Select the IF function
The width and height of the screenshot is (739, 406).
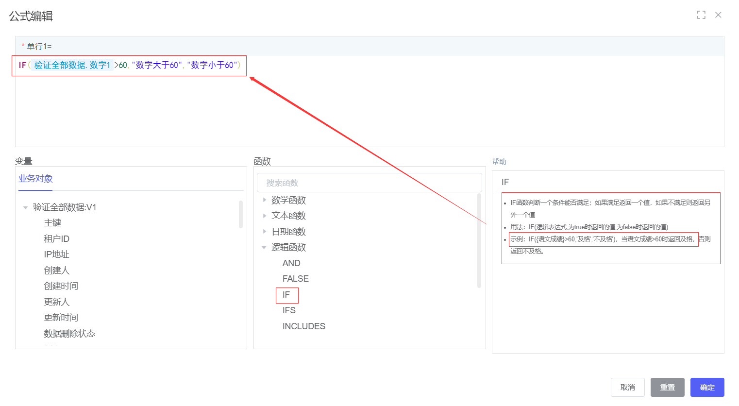coord(286,295)
